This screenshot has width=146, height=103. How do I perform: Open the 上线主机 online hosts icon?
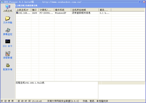point(8,7)
